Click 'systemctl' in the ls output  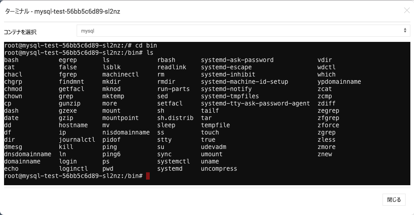(x=174, y=161)
